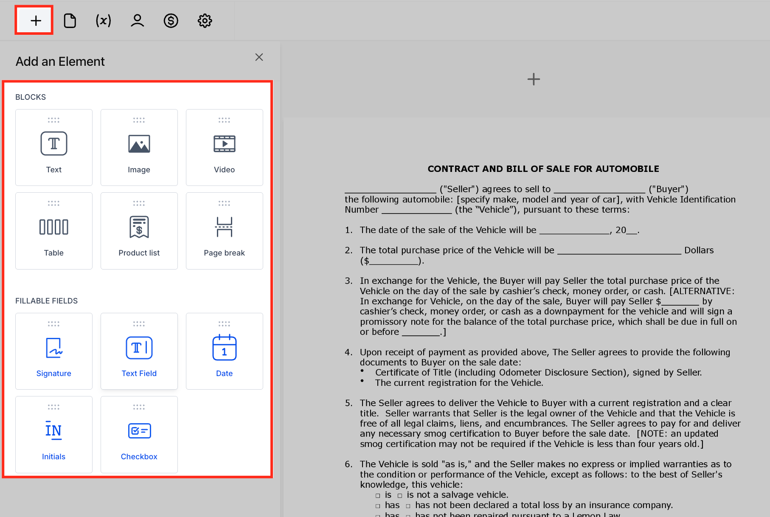This screenshot has width=770, height=517.
Task: Add a Signature fillable field
Action: [x=53, y=350]
